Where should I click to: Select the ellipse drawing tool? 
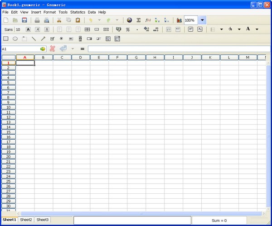click(x=15, y=39)
